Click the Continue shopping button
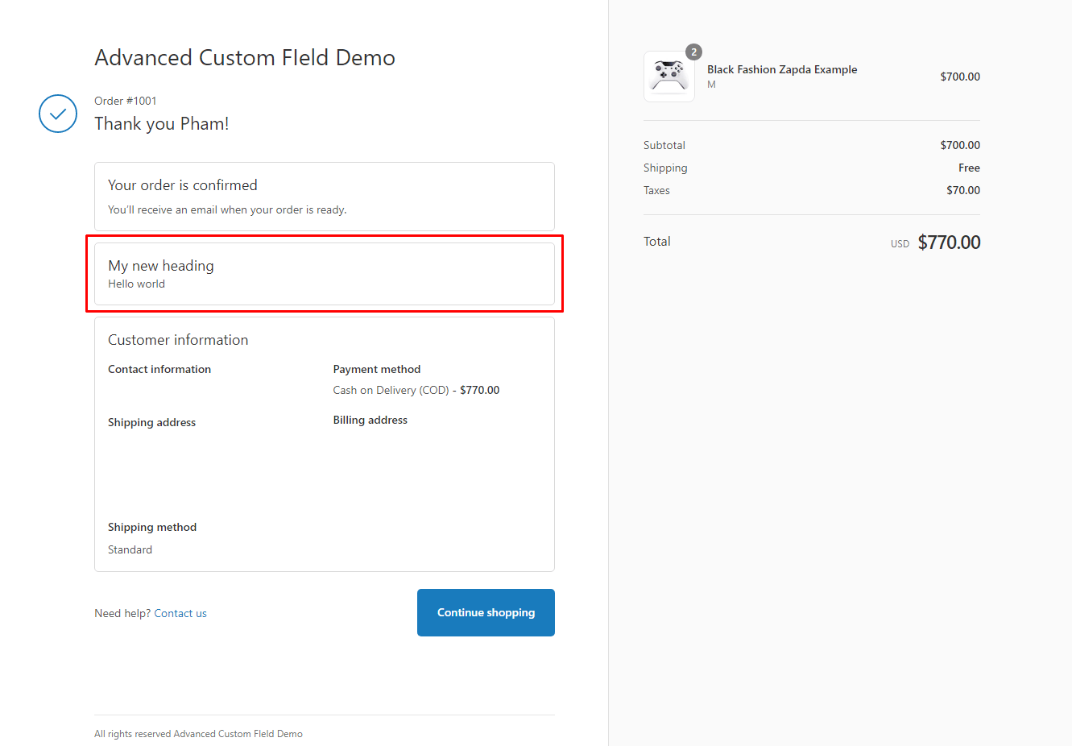 pyautogui.click(x=486, y=612)
